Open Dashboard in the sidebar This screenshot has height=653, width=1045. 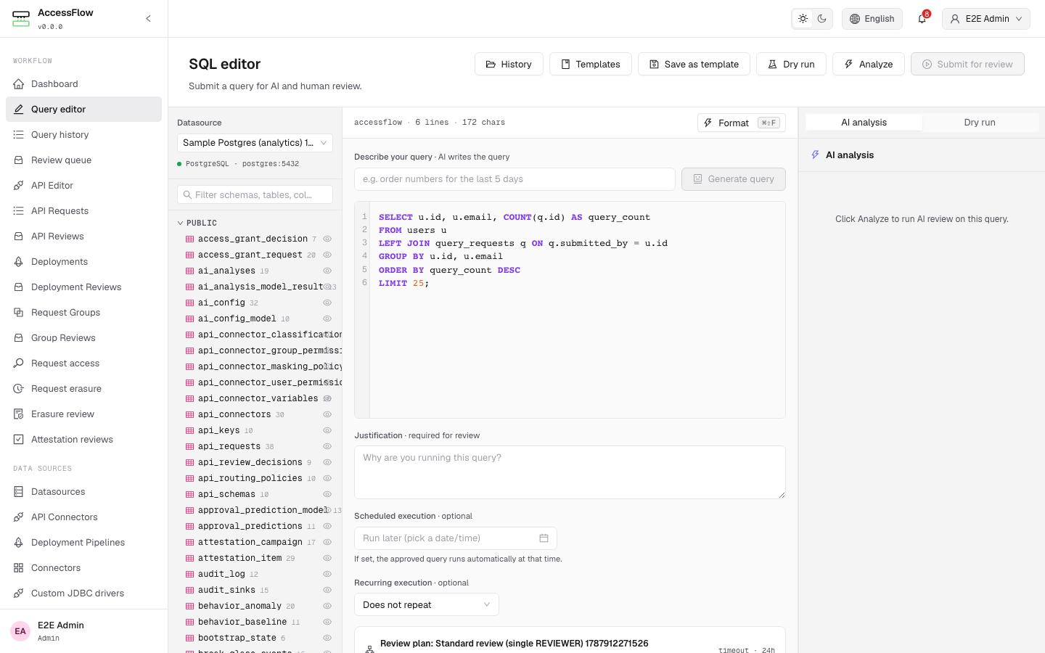click(83, 84)
